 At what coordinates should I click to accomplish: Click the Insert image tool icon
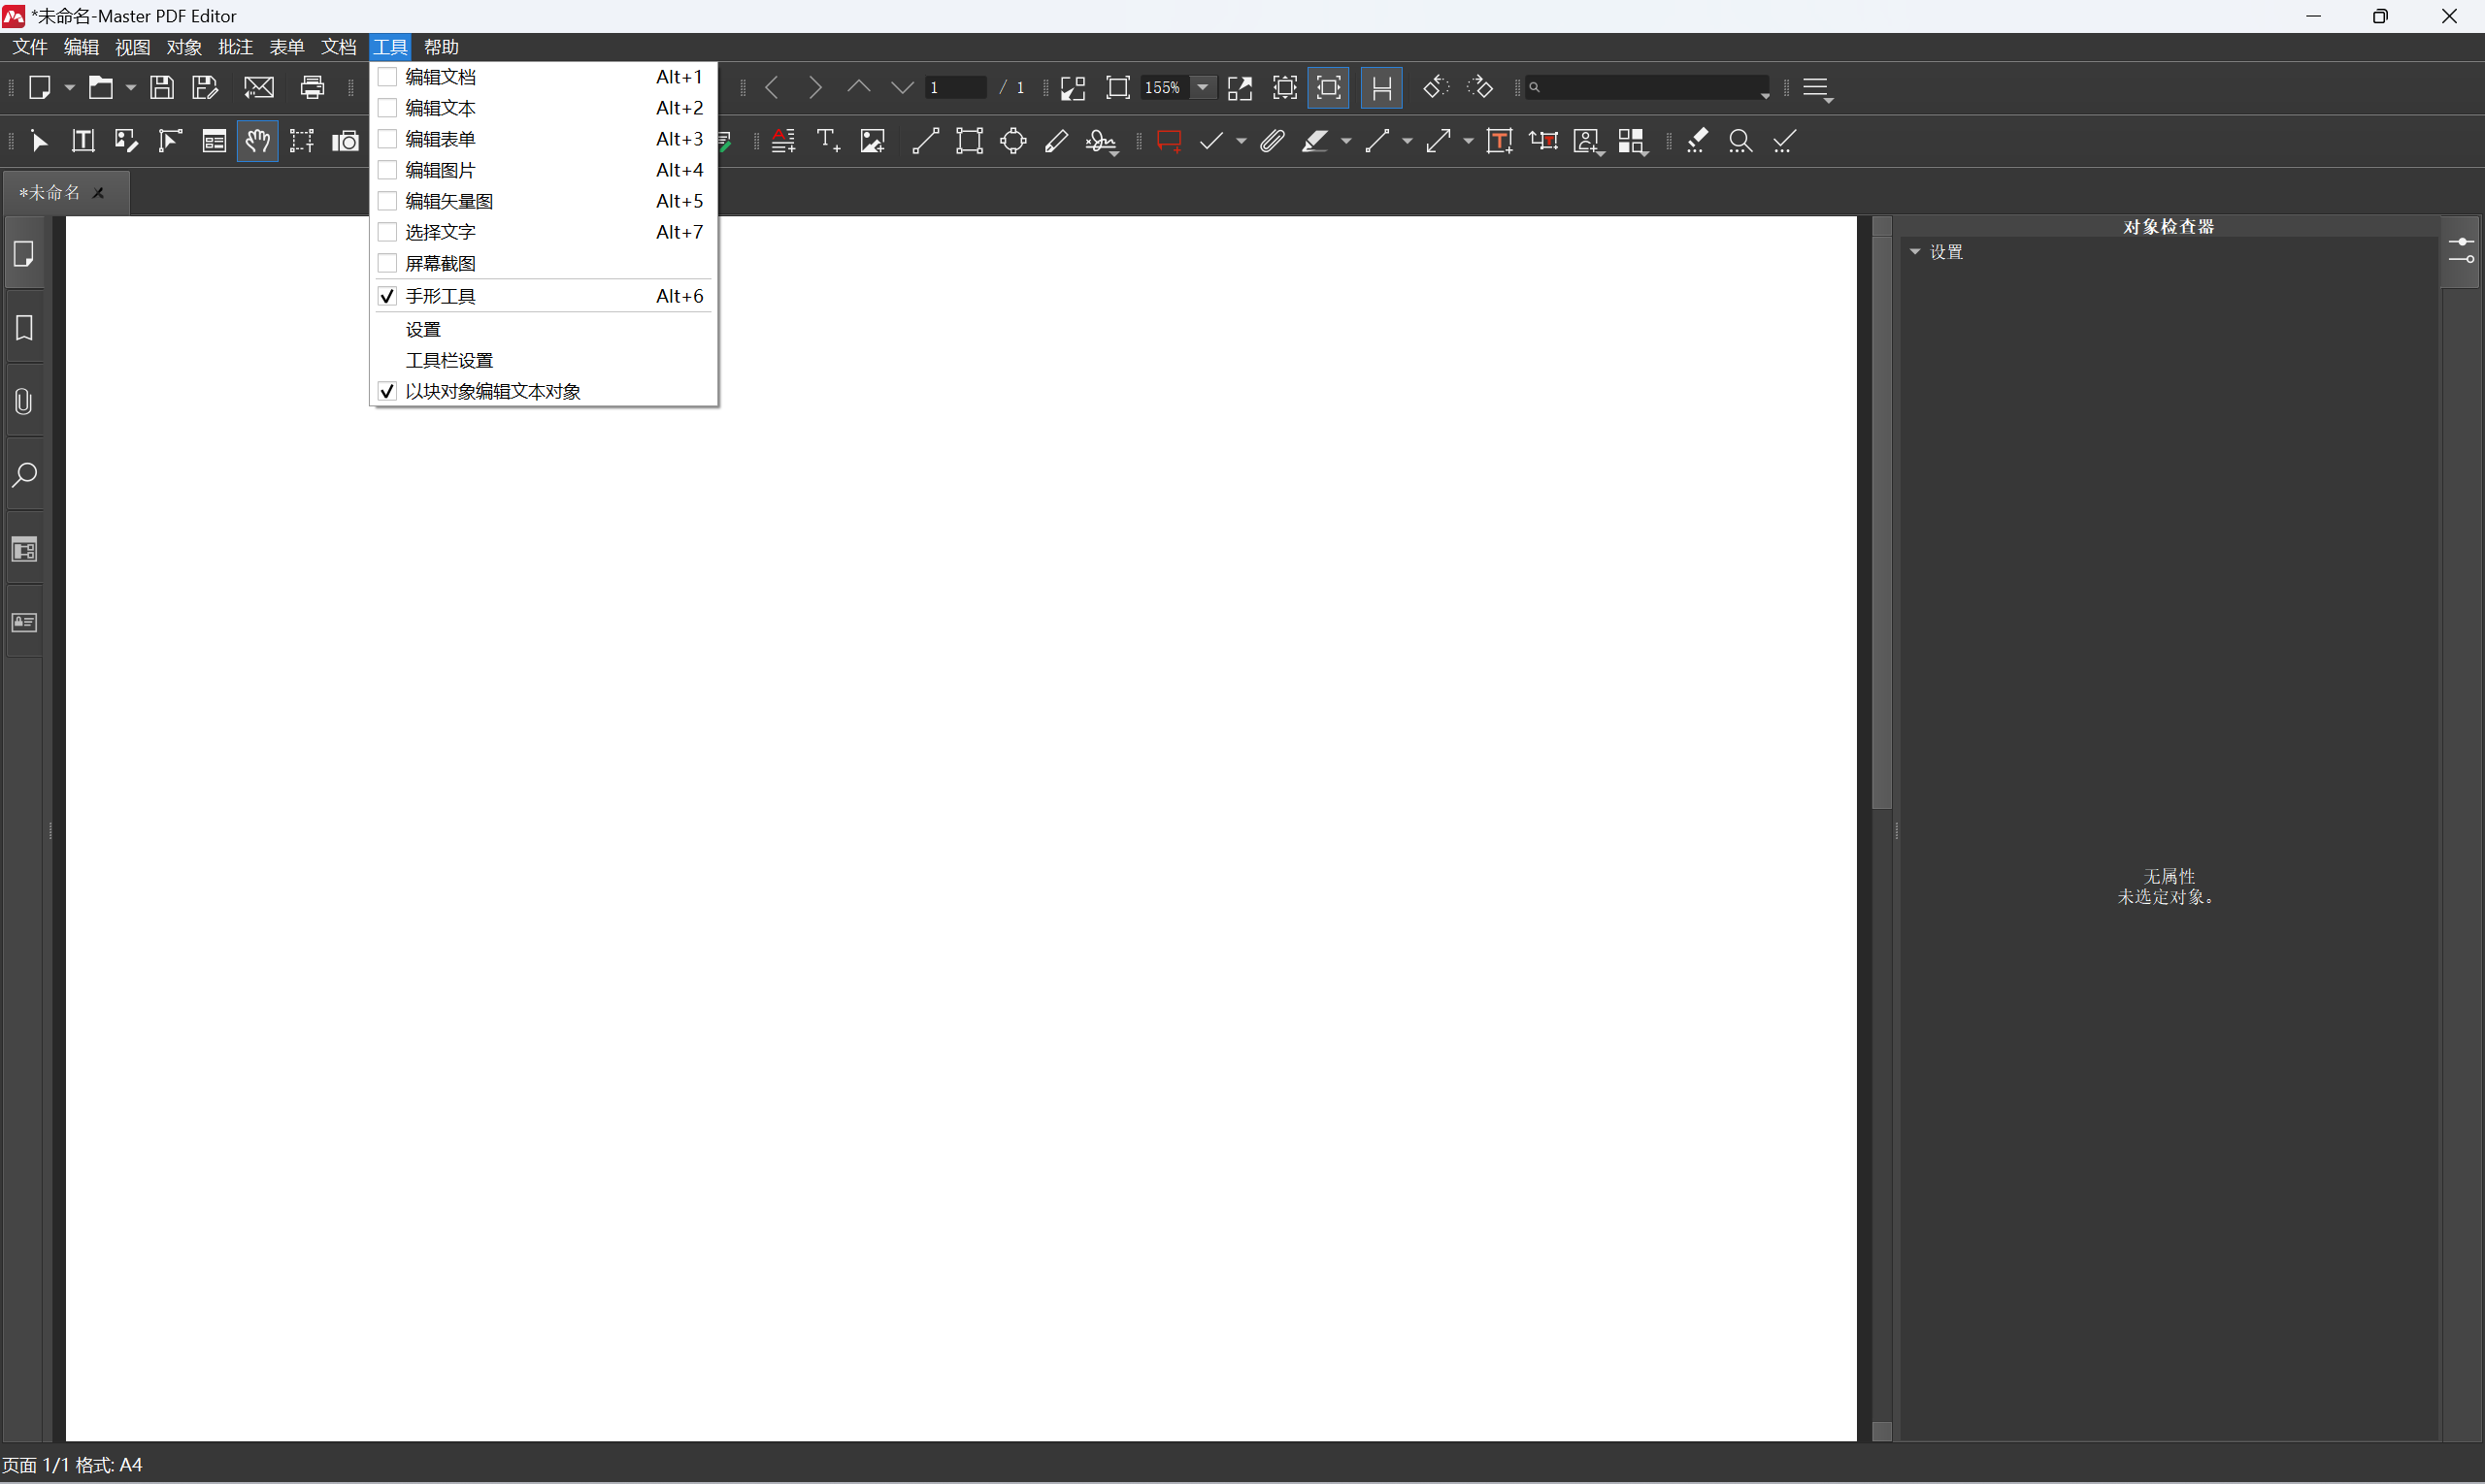point(873,141)
